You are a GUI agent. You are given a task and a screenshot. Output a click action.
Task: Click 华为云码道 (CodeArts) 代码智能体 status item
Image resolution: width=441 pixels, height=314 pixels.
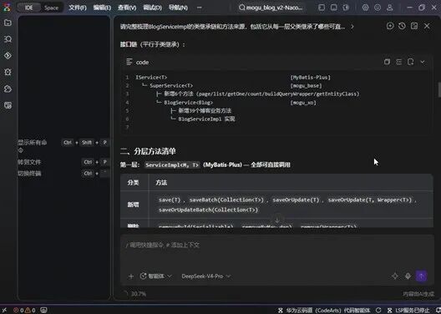(325, 311)
